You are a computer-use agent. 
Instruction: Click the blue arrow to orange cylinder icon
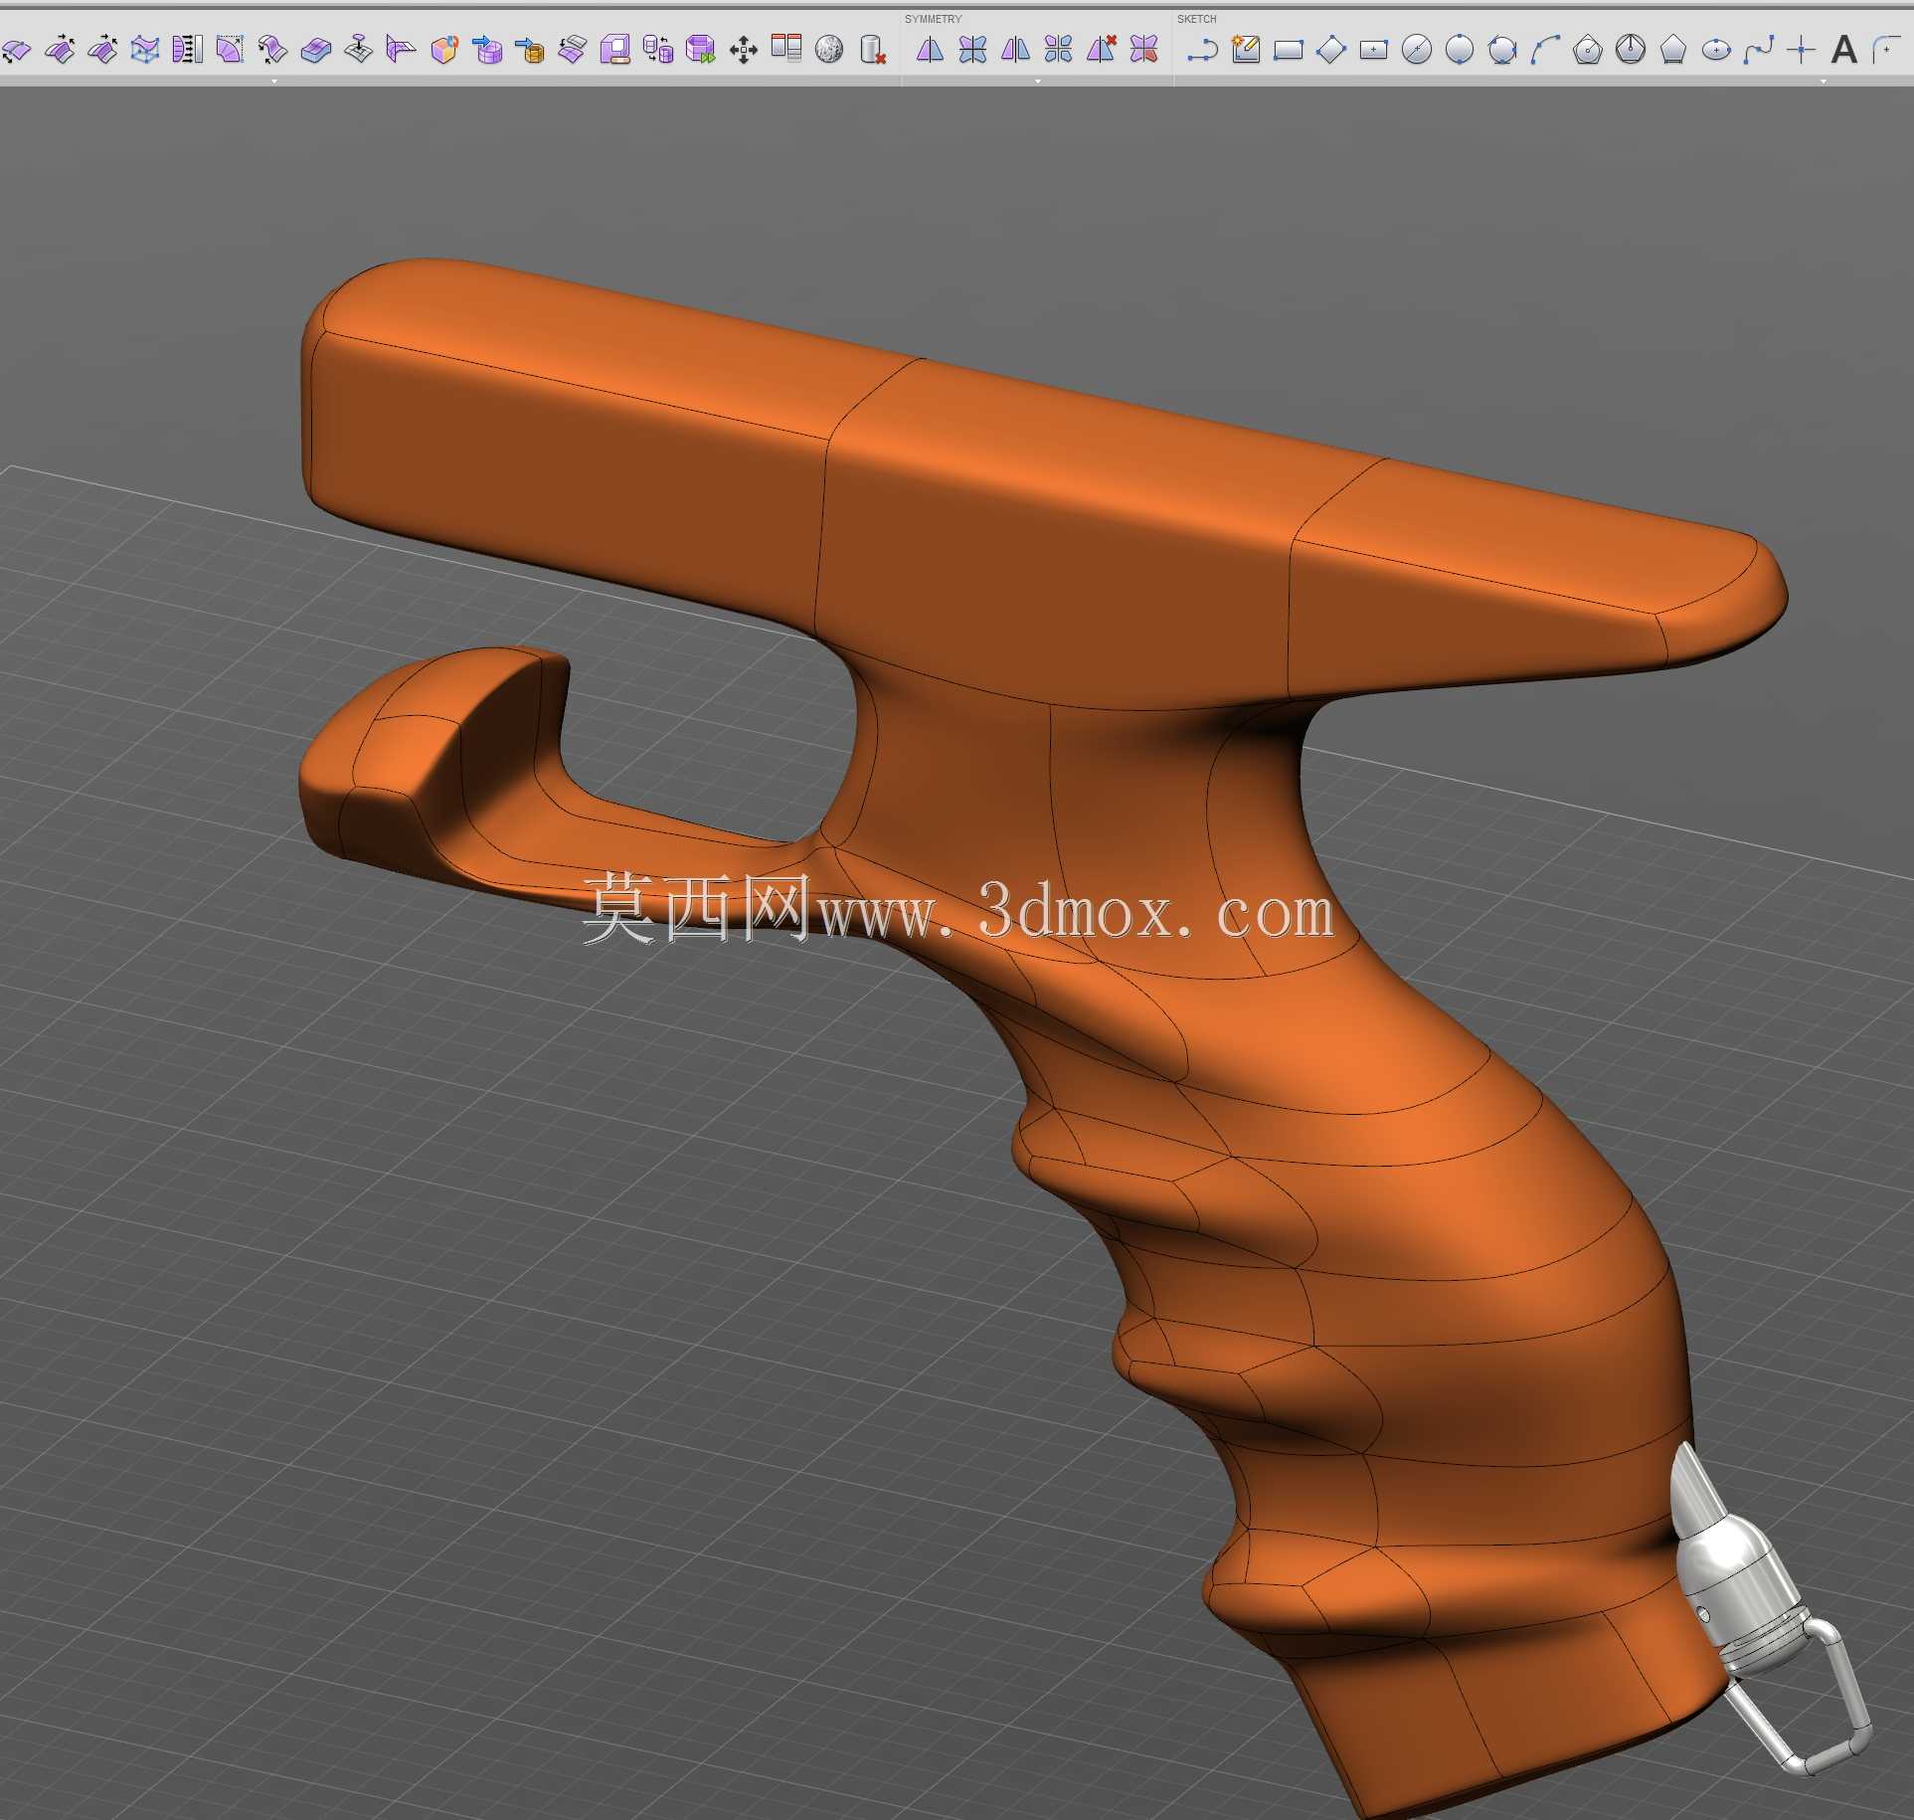click(530, 50)
